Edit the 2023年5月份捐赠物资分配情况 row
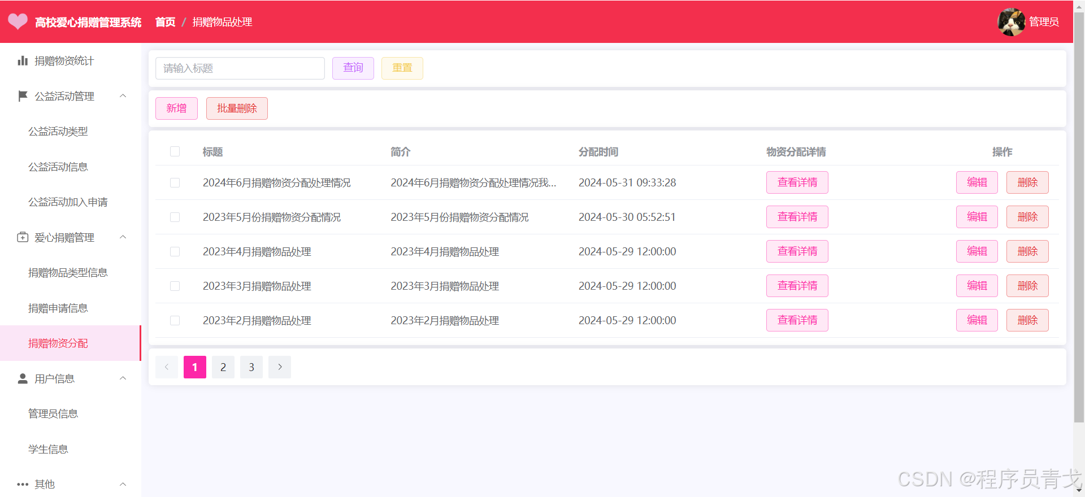Image resolution: width=1085 pixels, height=497 pixels. [x=977, y=217]
